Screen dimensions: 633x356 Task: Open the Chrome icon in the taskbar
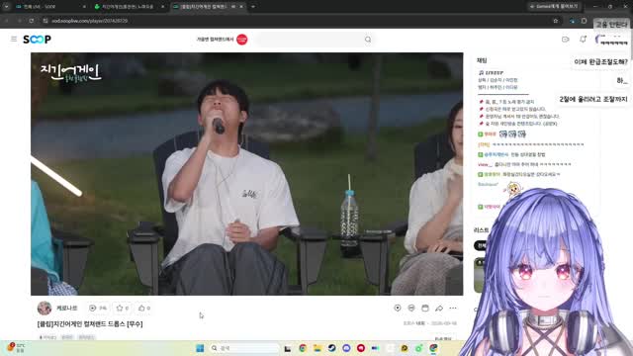[303, 348]
